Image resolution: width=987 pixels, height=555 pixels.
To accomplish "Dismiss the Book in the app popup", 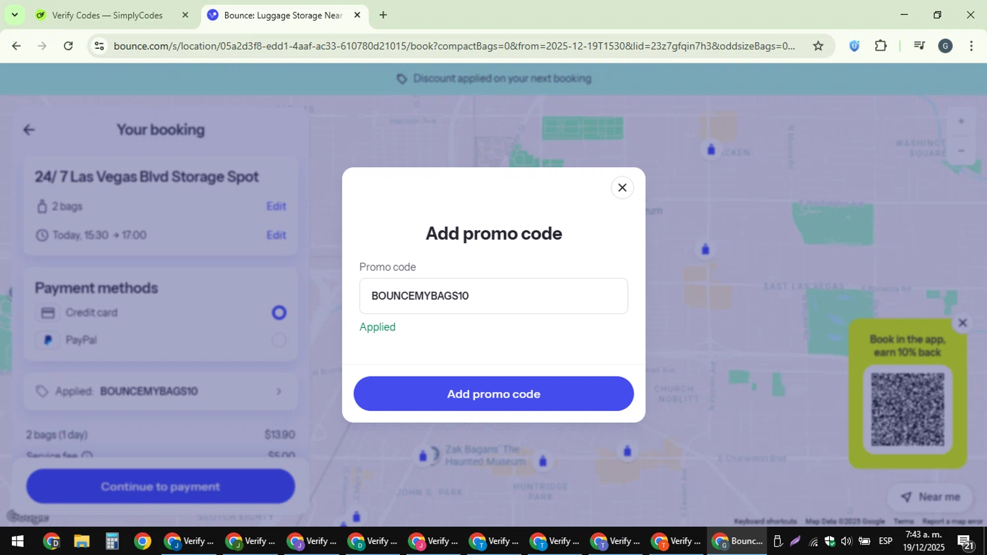I will (x=963, y=323).
